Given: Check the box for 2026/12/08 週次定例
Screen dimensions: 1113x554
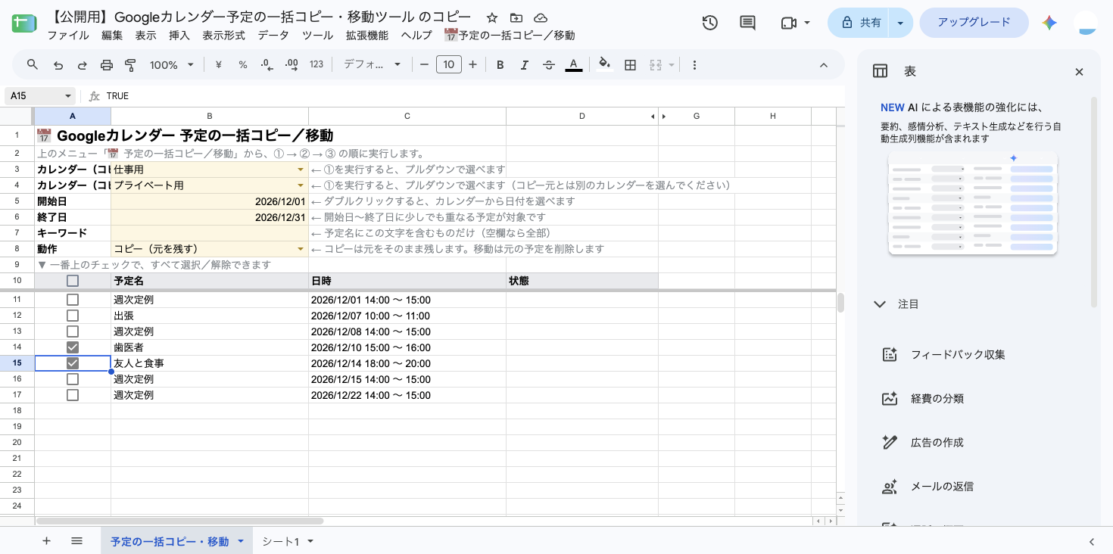Looking at the screenshot, I should tap(73, 331).
